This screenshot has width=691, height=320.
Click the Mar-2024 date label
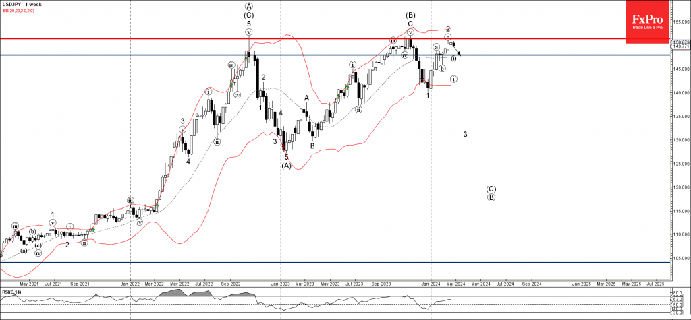pos(455,284)
